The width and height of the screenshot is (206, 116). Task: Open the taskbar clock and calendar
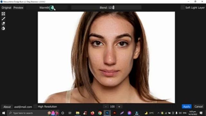tap(193, 113)
